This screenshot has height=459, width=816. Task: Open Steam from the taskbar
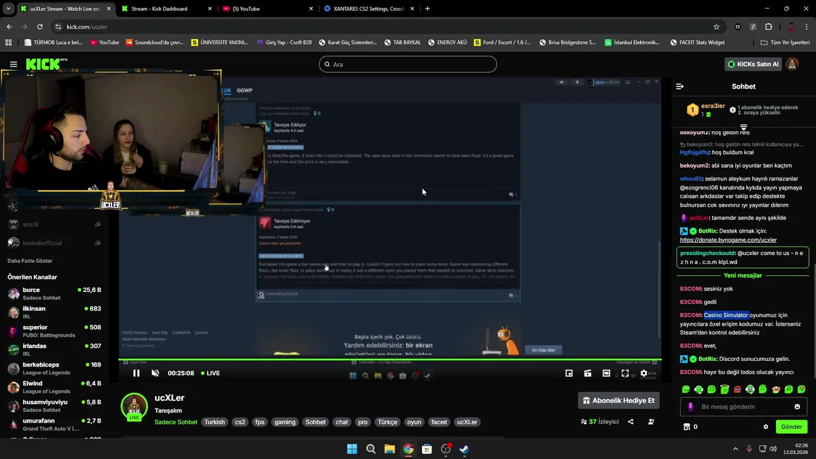point(464,449)
